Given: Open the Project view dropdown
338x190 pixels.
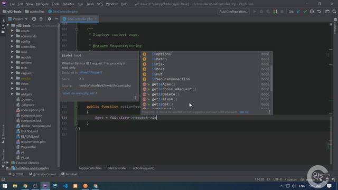Looking at the screenshot, I should (18, 19).
